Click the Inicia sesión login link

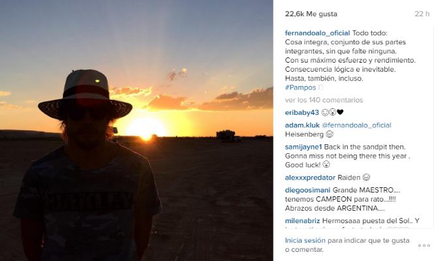[305, 241]
